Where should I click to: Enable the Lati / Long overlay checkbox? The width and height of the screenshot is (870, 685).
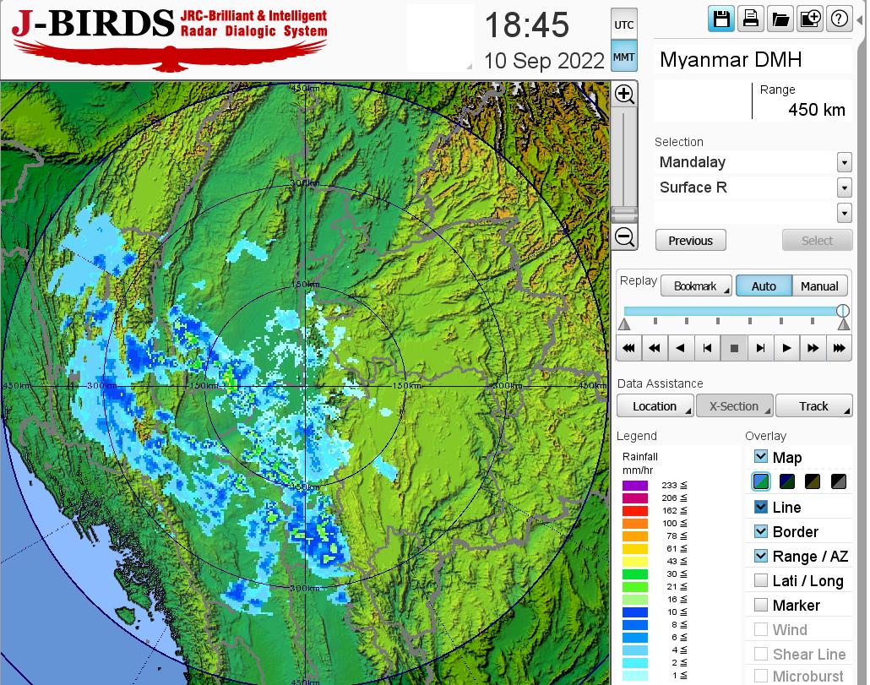761,580
